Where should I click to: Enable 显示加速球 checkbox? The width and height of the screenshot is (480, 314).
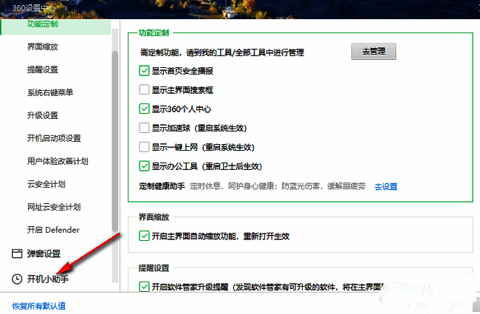[x=145, y=129]
